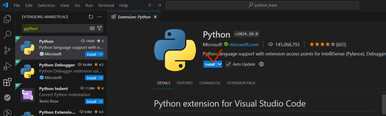The height and width of the screenshot is (116, 386).
Task: Switch to the CHANGELOG tab
Action: 210,83
